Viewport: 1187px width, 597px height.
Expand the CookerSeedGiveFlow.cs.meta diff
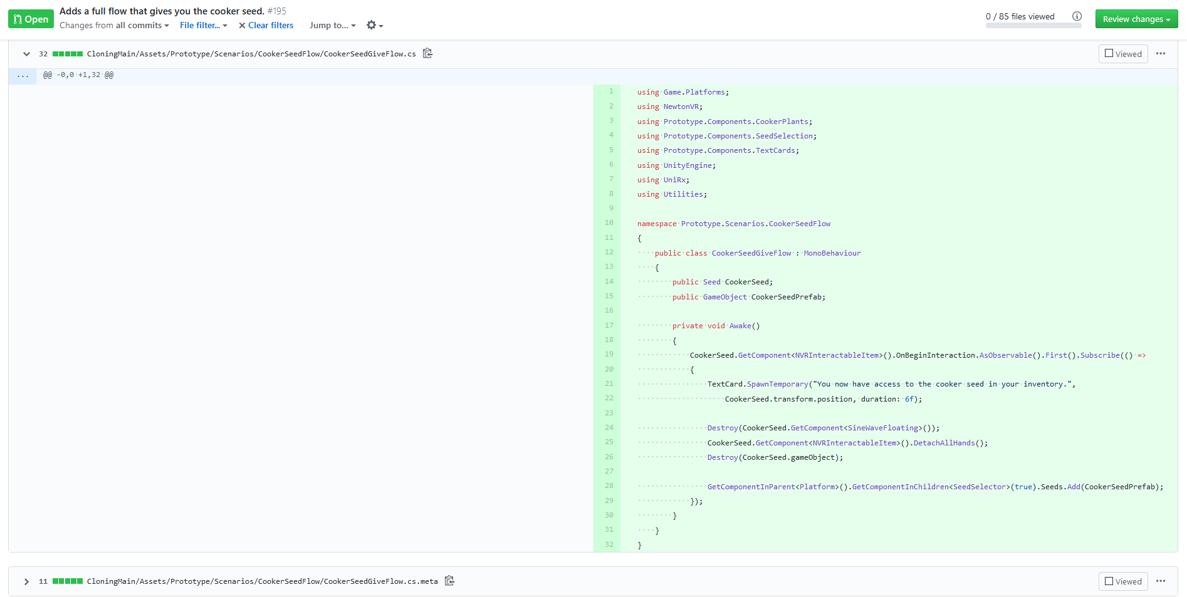click(x=26, y=581)
